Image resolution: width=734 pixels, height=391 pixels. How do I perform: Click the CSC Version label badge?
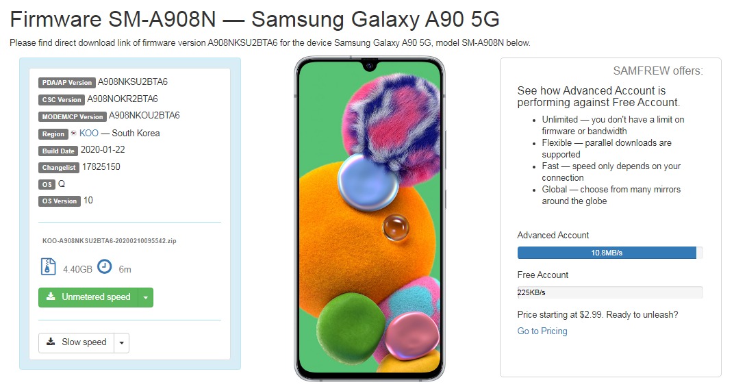click(x=62, y=100)
